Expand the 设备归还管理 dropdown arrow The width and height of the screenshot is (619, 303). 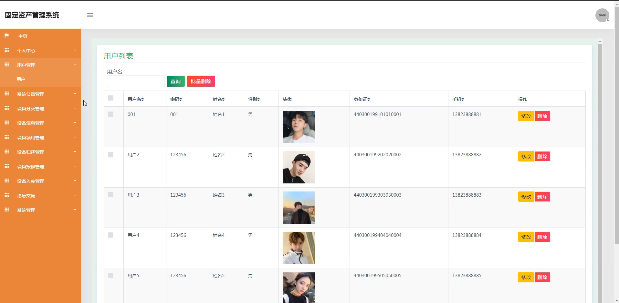point(75,152)
